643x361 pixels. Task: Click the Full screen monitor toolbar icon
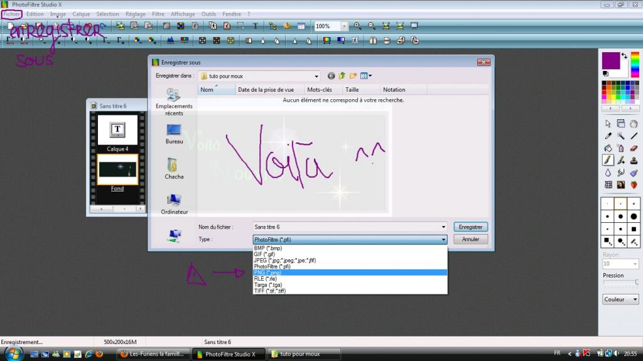point(414,26)
